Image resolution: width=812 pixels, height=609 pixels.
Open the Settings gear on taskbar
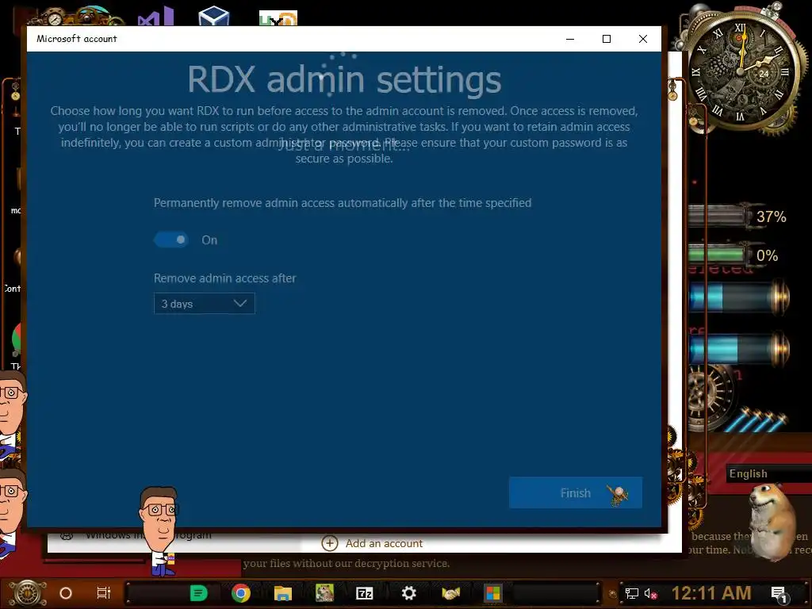point(408,593)
